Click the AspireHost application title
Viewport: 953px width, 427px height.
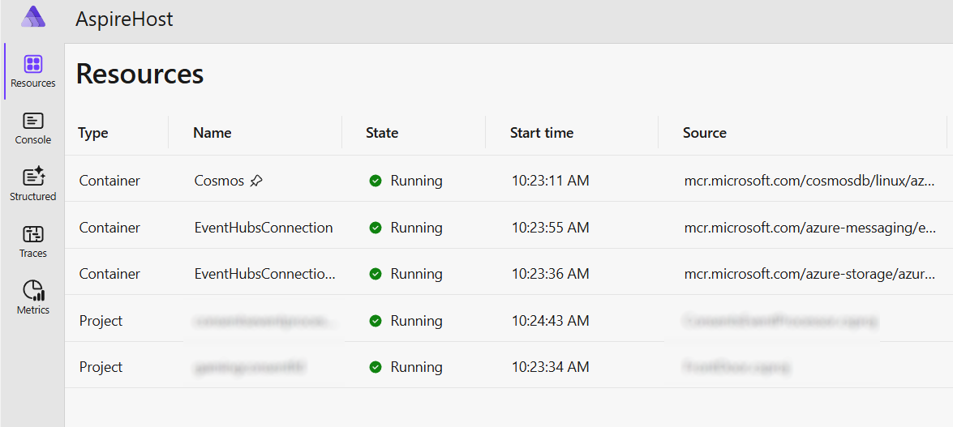(x=124, y=19)
